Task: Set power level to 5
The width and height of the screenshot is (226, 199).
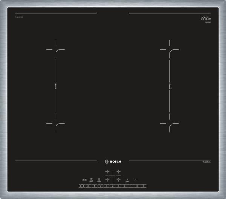Action: 119,186
